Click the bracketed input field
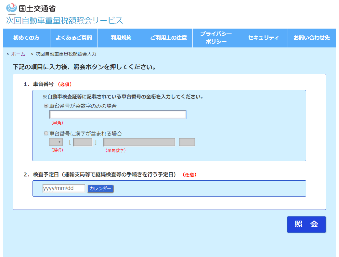The height and width of the screenshot is (257, 339). (83, 142)
